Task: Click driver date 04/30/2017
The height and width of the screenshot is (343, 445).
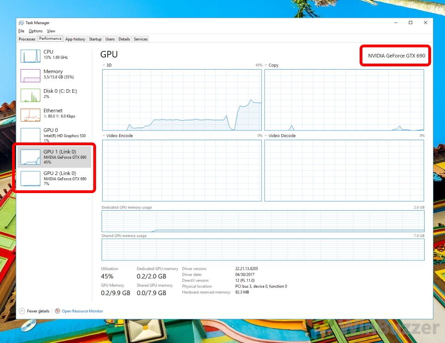Action: pos(245,275)
